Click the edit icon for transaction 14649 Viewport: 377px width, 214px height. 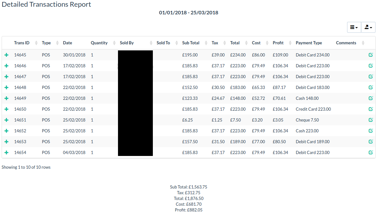click(x=371, y=98)
